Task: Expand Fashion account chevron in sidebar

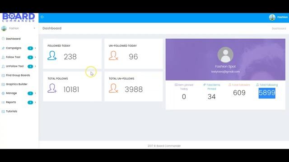Action: point(34,28)
